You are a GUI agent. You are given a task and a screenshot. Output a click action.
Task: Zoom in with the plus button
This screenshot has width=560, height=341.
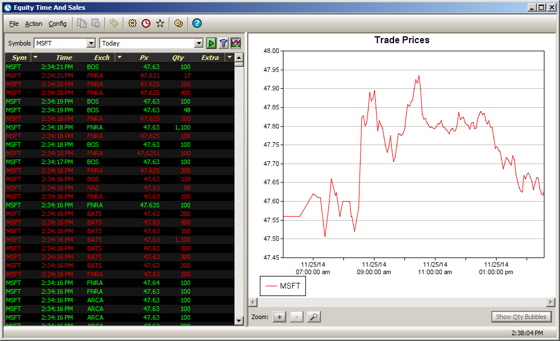pos(279,317)
